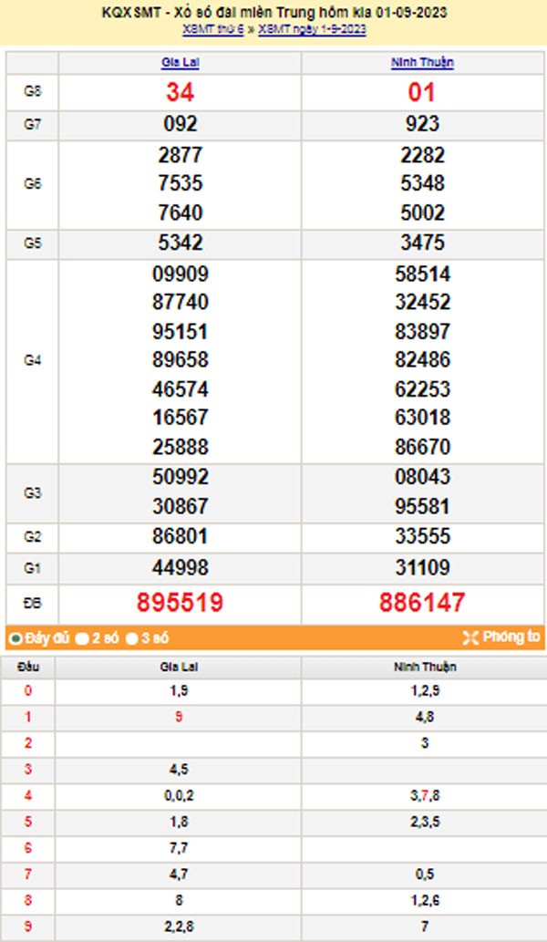
Task: Select the 2 số radio option
Action: [x=82, y=638]
